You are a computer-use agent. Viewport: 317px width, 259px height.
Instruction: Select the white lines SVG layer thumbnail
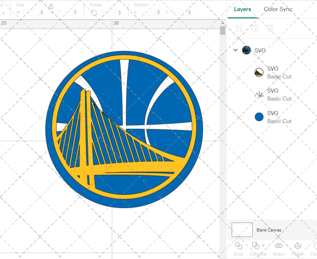point(259,95)
